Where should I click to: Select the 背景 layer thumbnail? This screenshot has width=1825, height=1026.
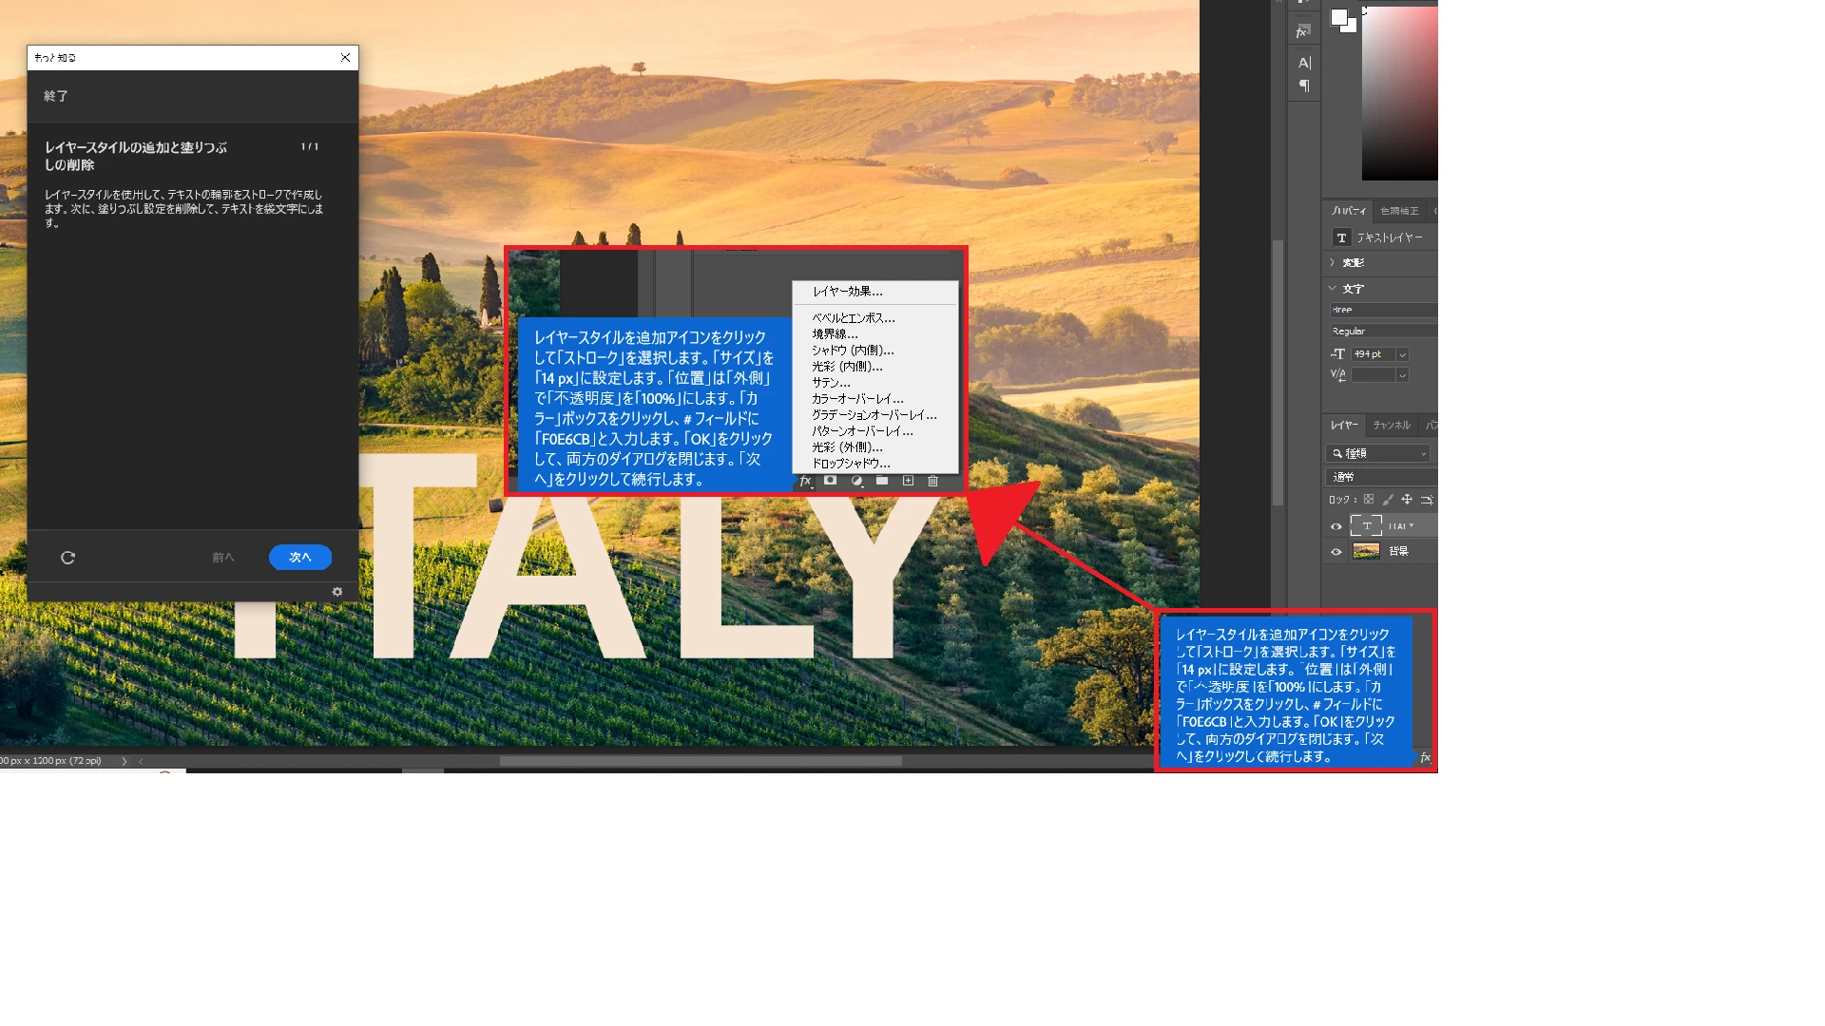1366,551
